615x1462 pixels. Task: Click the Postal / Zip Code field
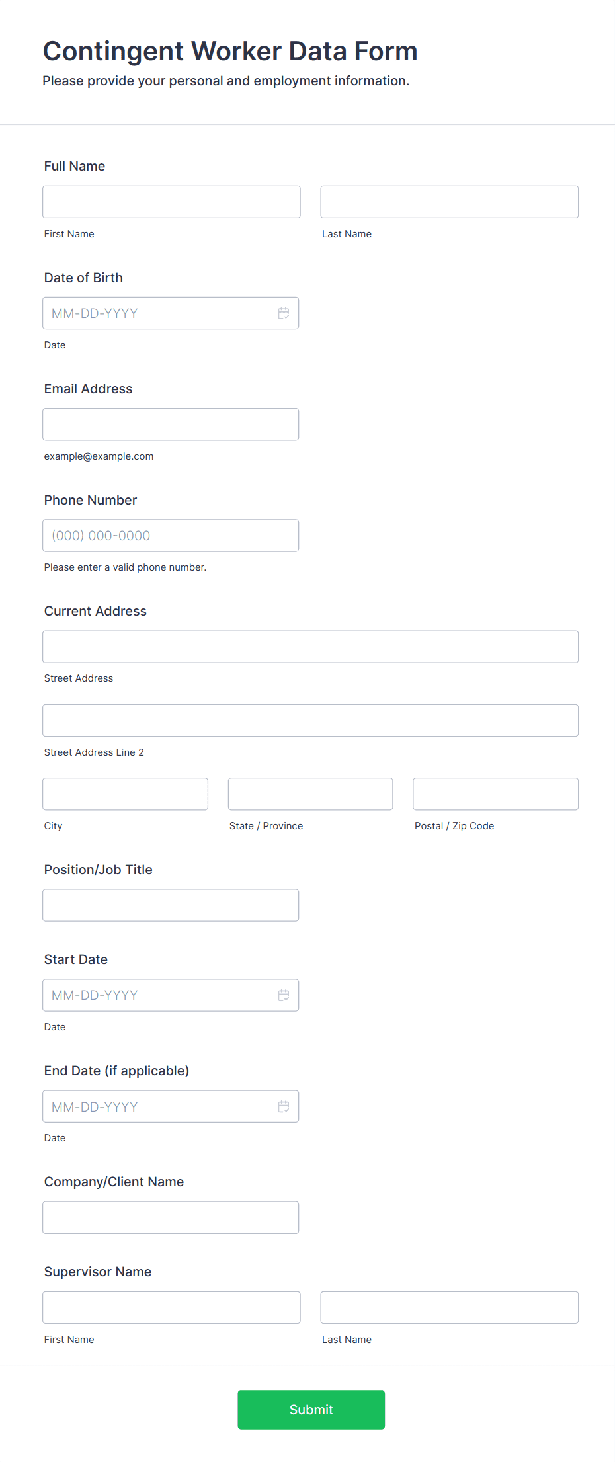(x=495, y=793)
